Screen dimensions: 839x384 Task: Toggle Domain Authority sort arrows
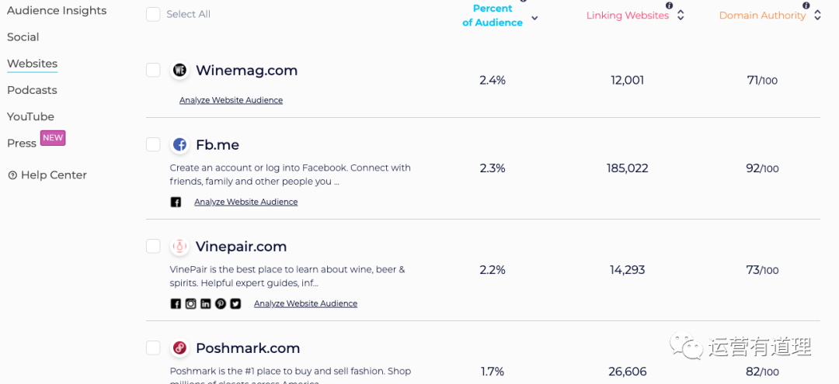click(x=817, y=16)
